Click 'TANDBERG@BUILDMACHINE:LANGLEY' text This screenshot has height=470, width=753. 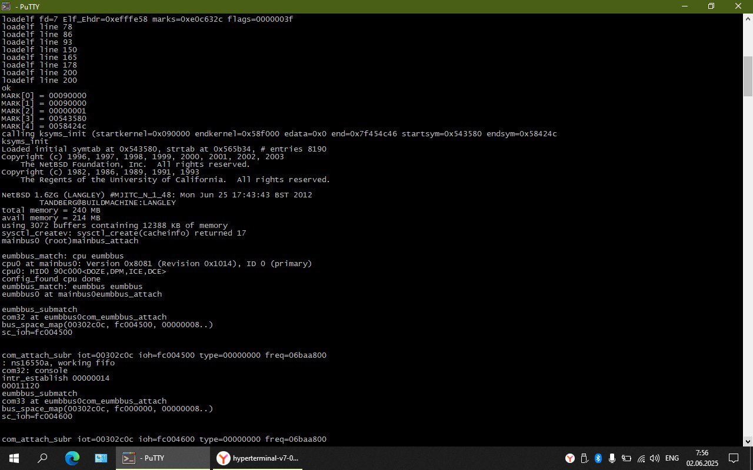108,203
